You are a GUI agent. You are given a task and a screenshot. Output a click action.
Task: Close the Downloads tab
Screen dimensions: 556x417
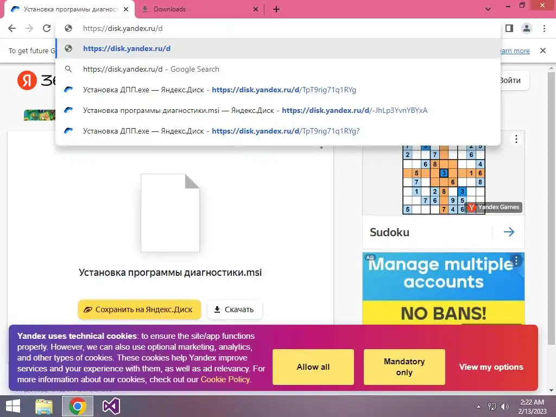256,10
